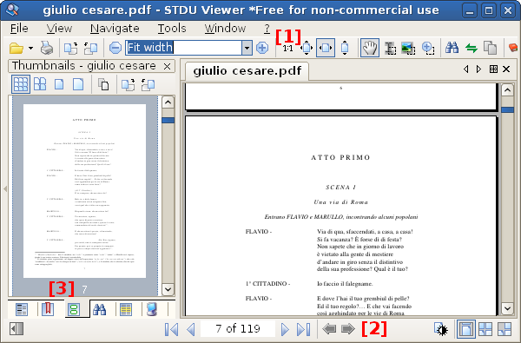Open the Navigate menu
This screenshot has height=343, width=521.
115,29
